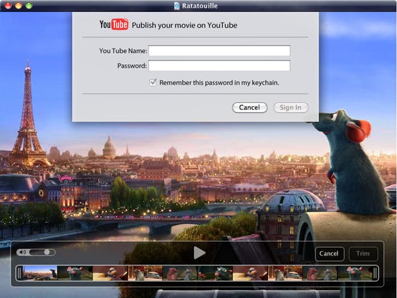The width and height of the screenshot is (397, 298).
Task: Uncheck Remember this password in my keychain
Action: click(153, 82)
